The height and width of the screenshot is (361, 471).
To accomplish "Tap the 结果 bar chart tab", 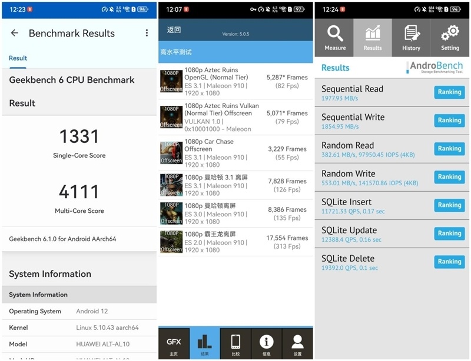I will tap(205, 344).
